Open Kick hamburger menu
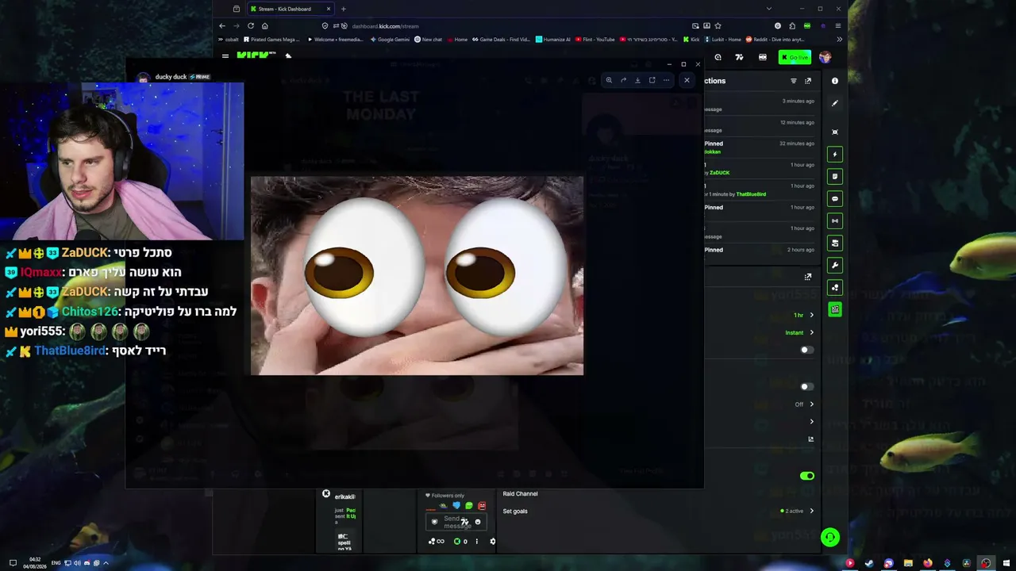This screenshot has width=1016, height=571. [225, 56]
